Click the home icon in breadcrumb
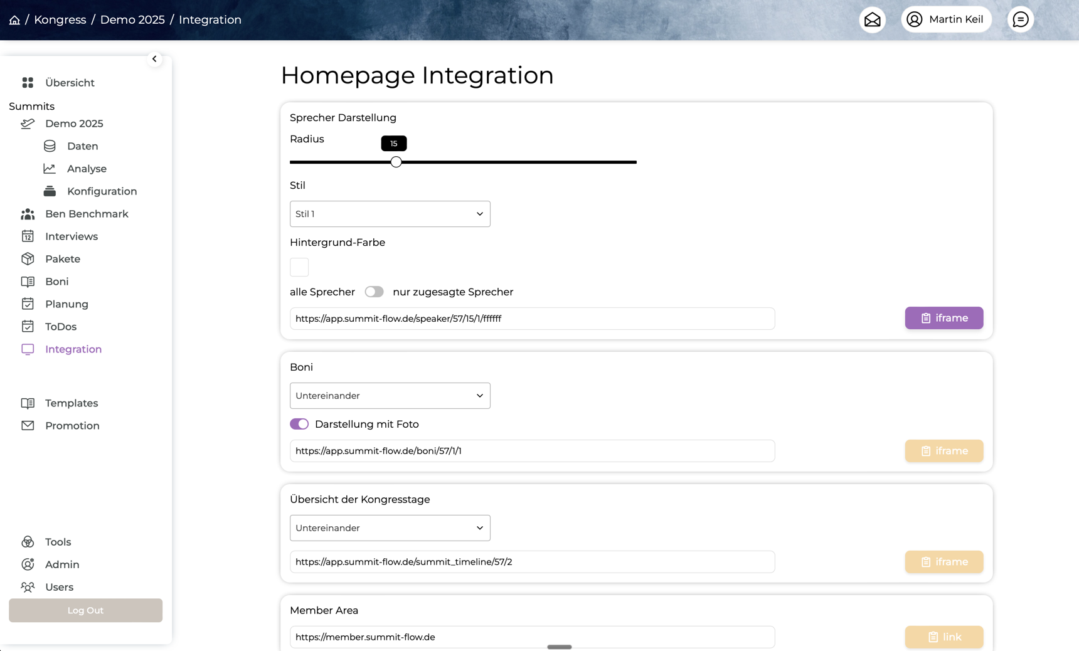Viewport: 1079px width, 651px height. [14, 20]
